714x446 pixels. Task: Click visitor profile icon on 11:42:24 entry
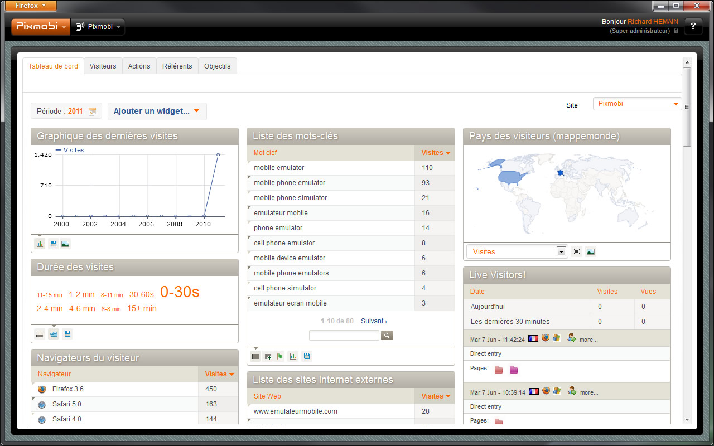572,338
